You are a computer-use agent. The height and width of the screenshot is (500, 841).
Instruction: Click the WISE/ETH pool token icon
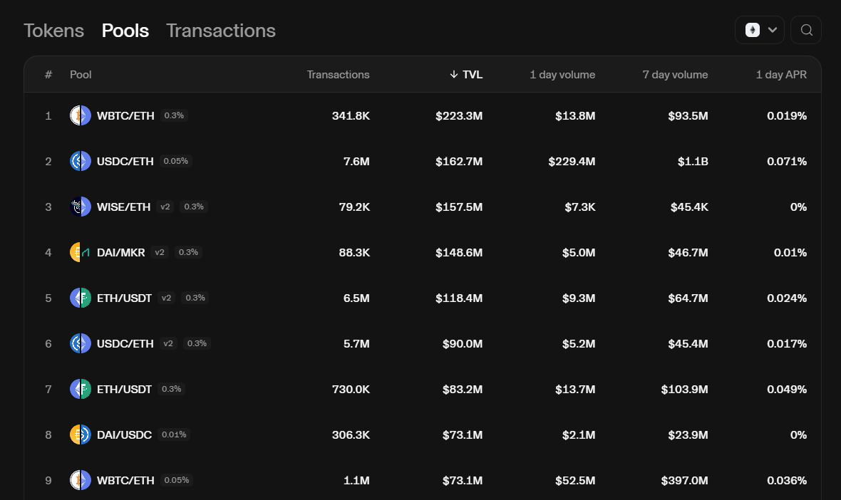pos(81,207)
